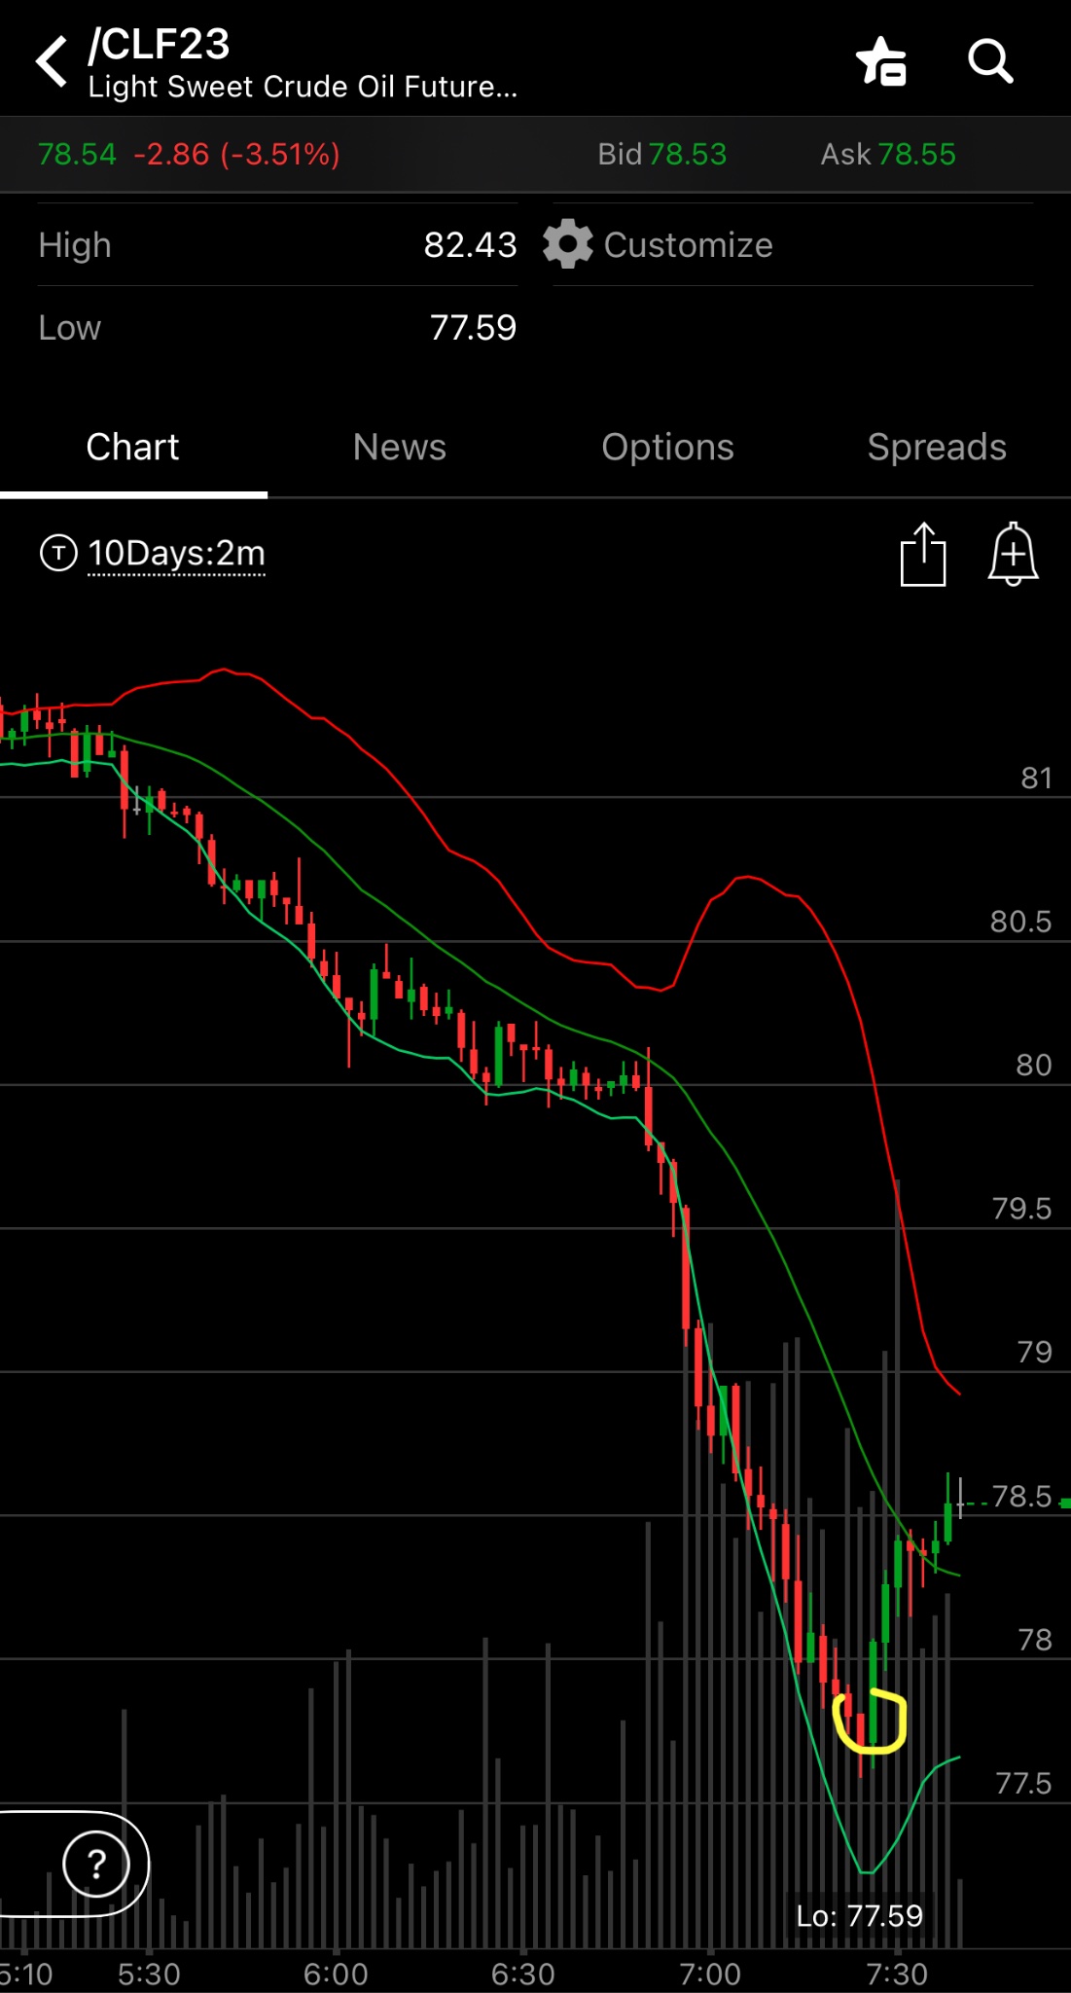Tap the /CLF23 symbol title
The height and width of the screenshot is (1993, 1071).
pyautogui.click(x=159, y=44)
